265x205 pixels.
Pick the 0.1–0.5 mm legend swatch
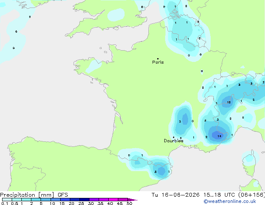[x=7, y=200]
